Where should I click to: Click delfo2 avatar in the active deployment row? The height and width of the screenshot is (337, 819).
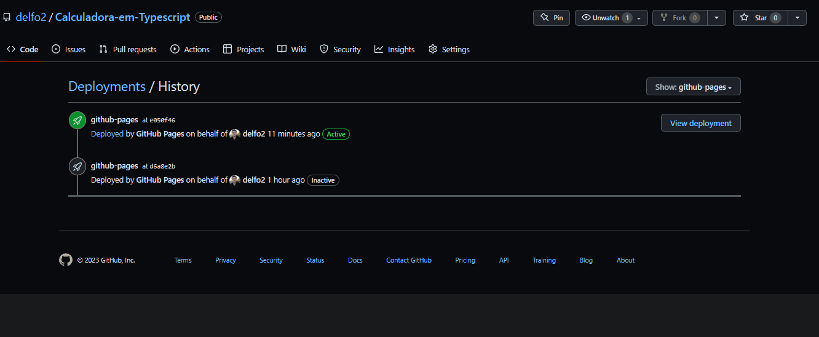(x=235, y=134)
